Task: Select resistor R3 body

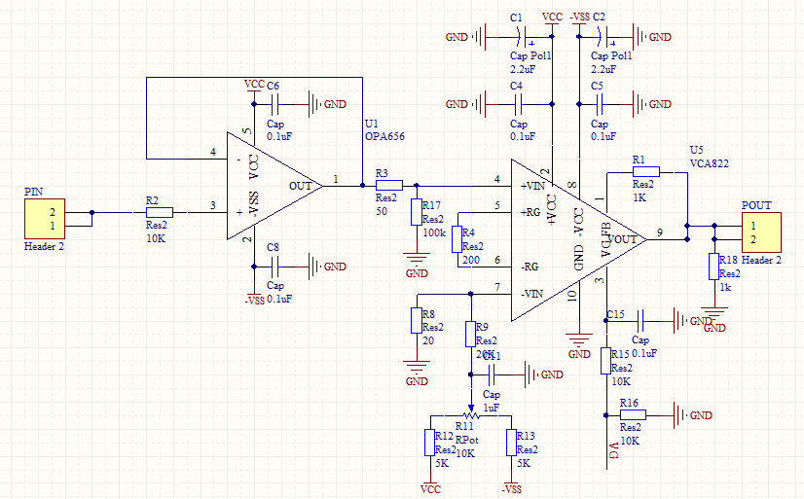Action: (389, 186)
